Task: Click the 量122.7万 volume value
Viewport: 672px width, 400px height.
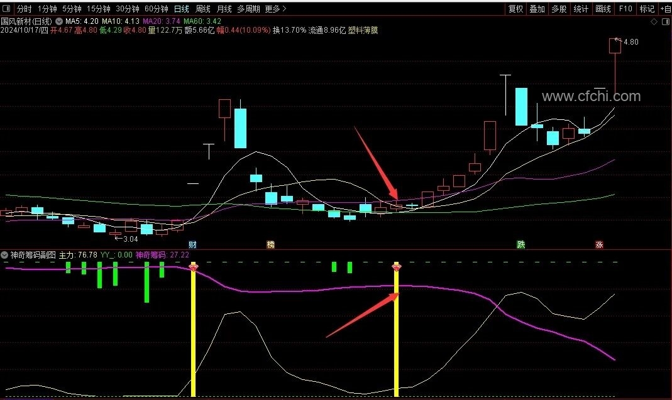Action: point(165,30)
